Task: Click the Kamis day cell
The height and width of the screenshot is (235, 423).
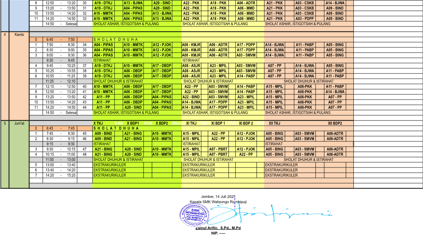Action: 19,34
